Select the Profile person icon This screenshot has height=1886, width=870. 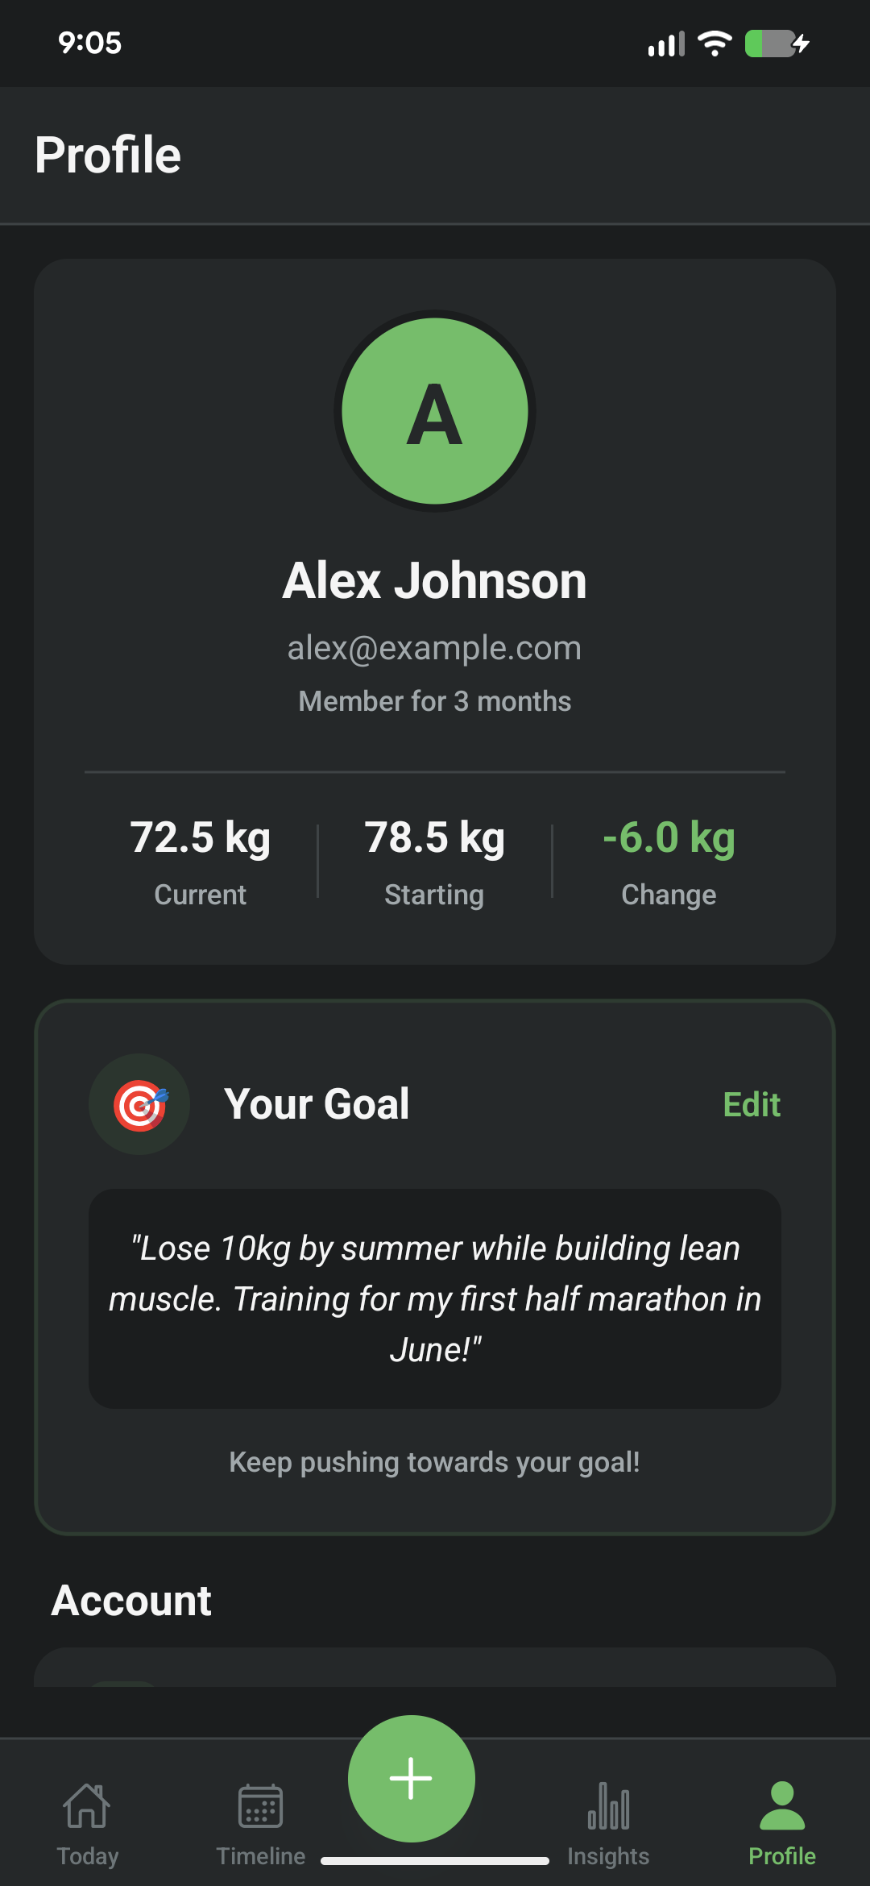[x=781, y=1805]
